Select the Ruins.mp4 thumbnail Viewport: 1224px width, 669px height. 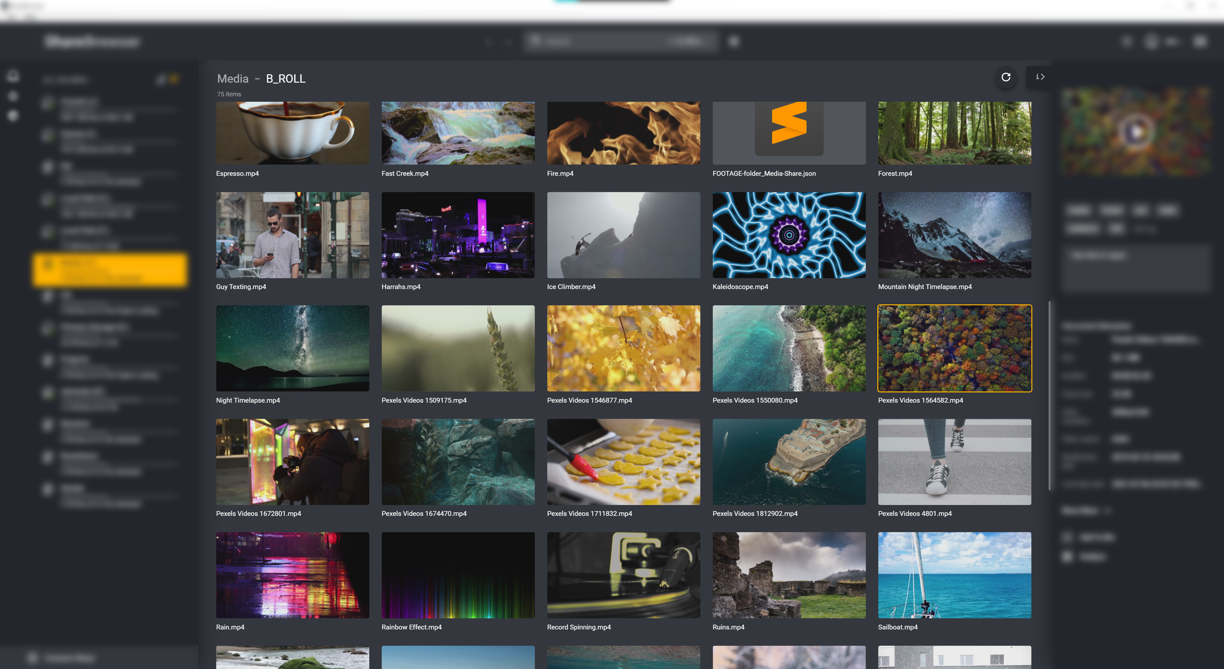click(x=789, y=575)
